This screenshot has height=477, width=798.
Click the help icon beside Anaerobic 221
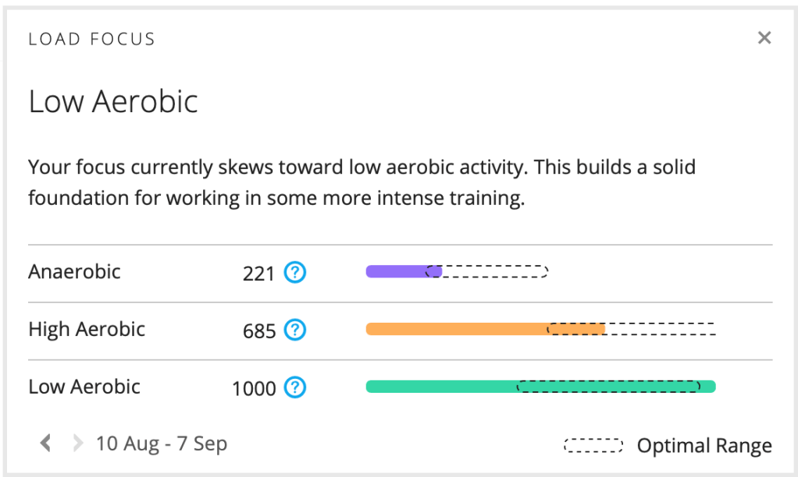pos(295,273)
